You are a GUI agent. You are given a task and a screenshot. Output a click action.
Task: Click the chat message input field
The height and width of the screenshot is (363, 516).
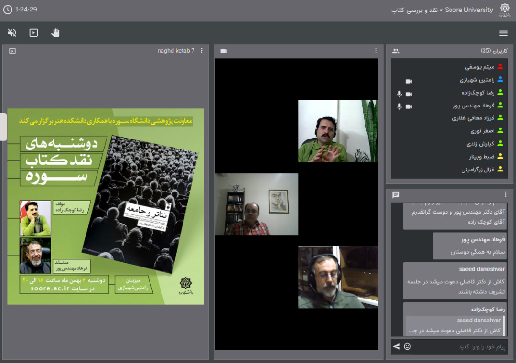tap(460, 347)
